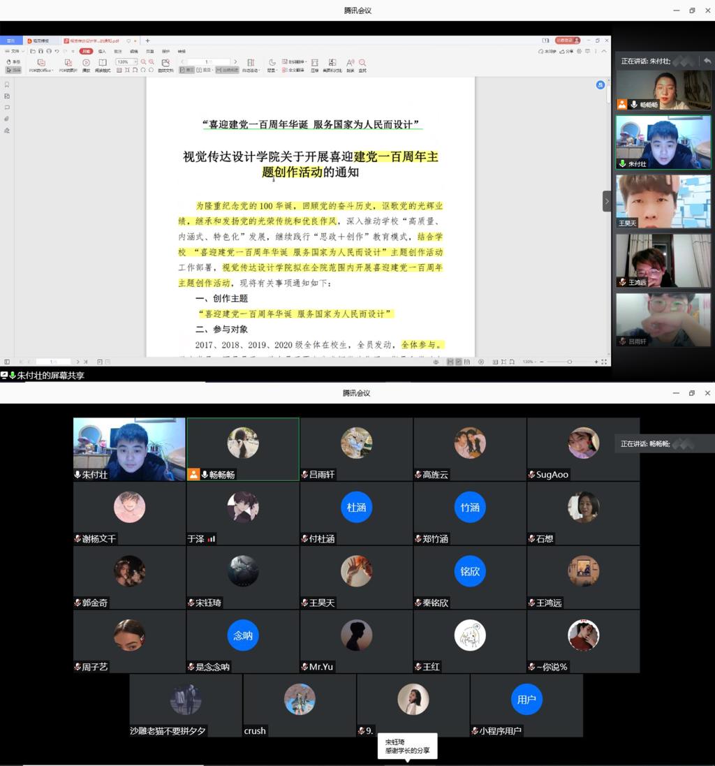The width and height of the screenshot is (715, 766).
Task: Click the save icon in quick access bar
Action: [40, 51]
